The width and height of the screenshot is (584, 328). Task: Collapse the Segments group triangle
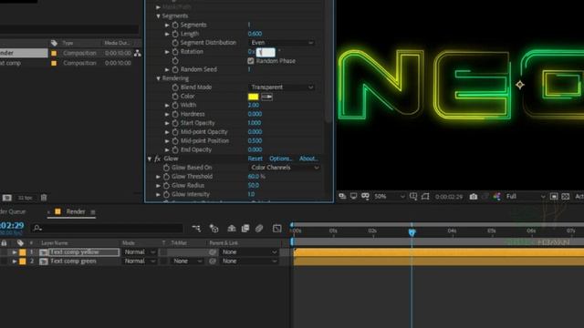point(158,16)
